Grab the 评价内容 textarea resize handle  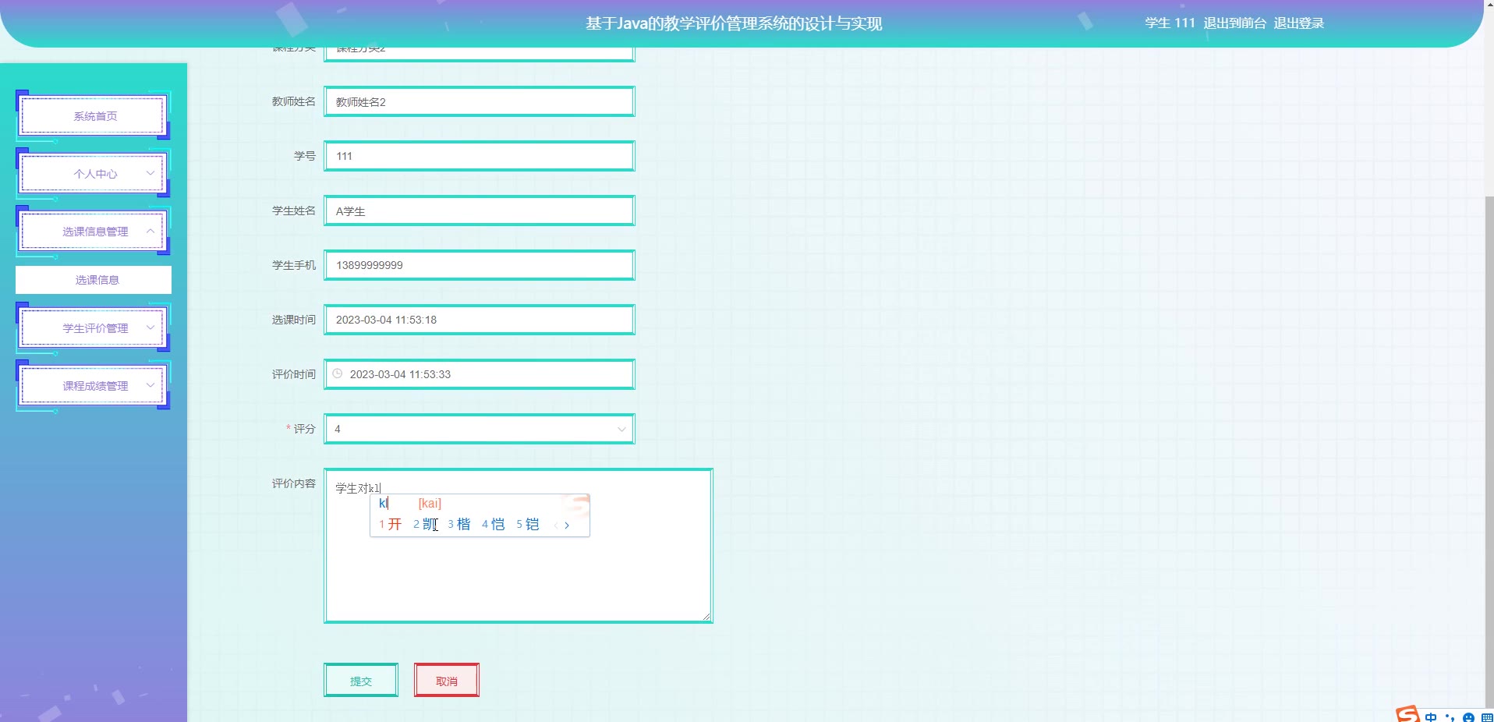[706, 617]
